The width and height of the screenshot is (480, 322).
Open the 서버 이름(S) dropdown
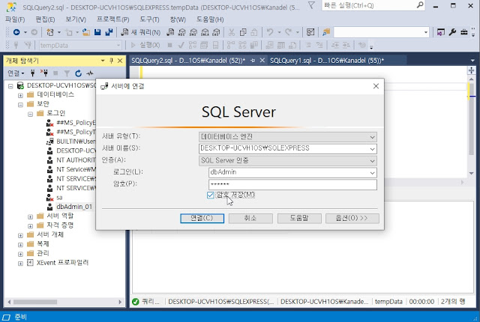[x=372, y=149]
